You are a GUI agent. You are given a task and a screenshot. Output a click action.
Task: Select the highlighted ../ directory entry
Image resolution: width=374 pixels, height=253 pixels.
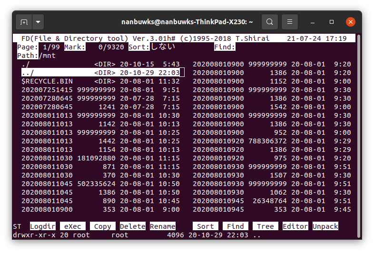coord(100,73)
